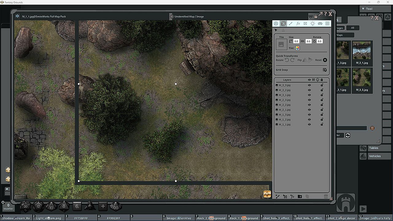This screenshot has width=393, height=221.
Task: Click the add folder icon under layers
Action: point(300,196)
